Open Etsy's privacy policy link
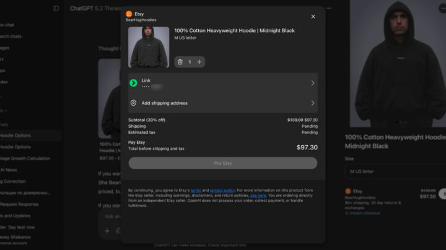This screenshot has width=446, height=250. pyautogui.click(x=222, y=190)
